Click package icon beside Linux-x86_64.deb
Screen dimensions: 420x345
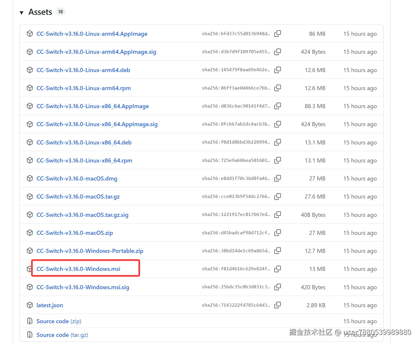tap(30, 142)
